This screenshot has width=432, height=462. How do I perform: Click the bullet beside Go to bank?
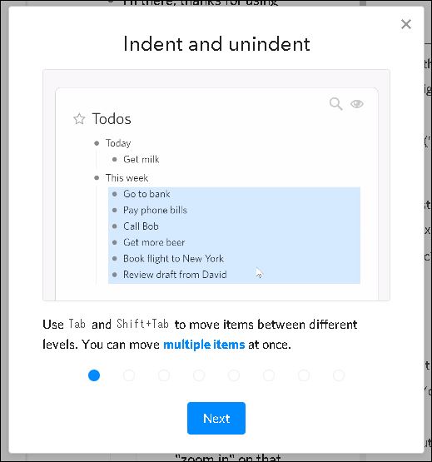tap(115, 194)
